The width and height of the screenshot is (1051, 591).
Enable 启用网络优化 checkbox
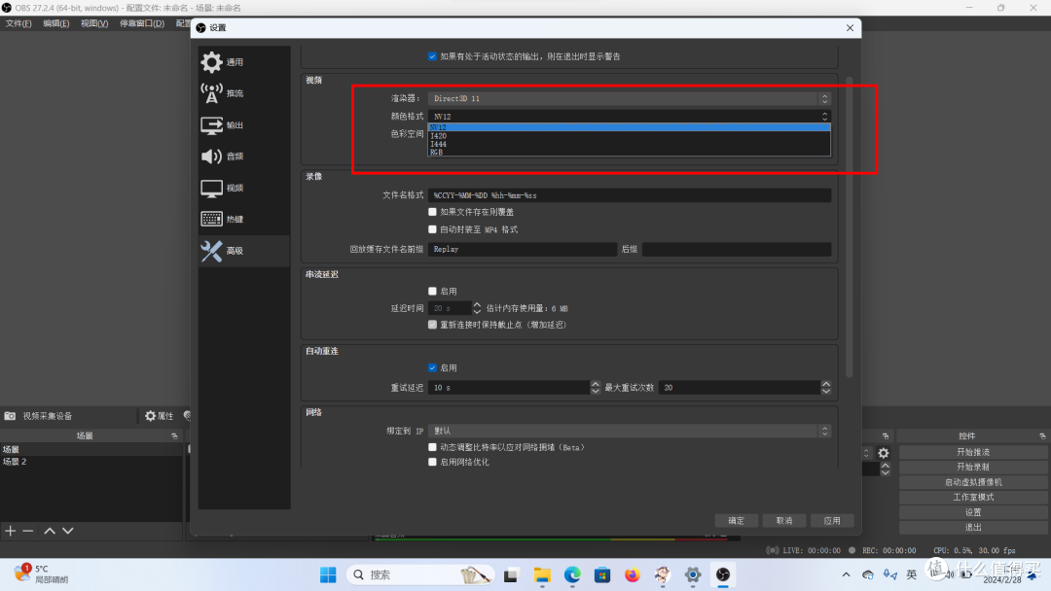click(x=432, y=462)
